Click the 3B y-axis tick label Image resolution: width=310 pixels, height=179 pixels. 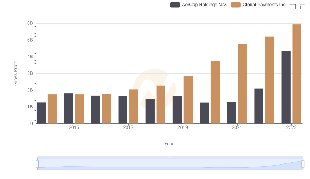tap(30, 73)
